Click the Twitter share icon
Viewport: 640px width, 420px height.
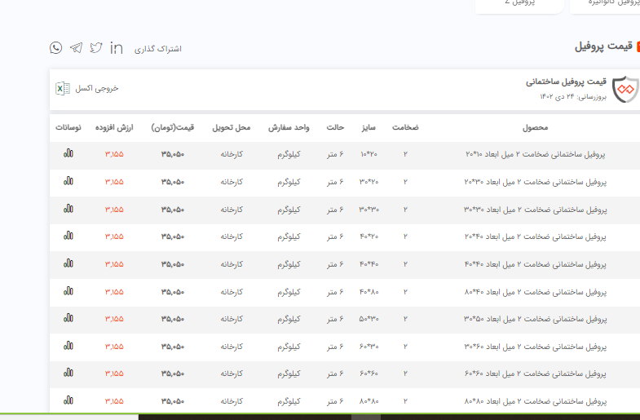click(x=96, y=48)
